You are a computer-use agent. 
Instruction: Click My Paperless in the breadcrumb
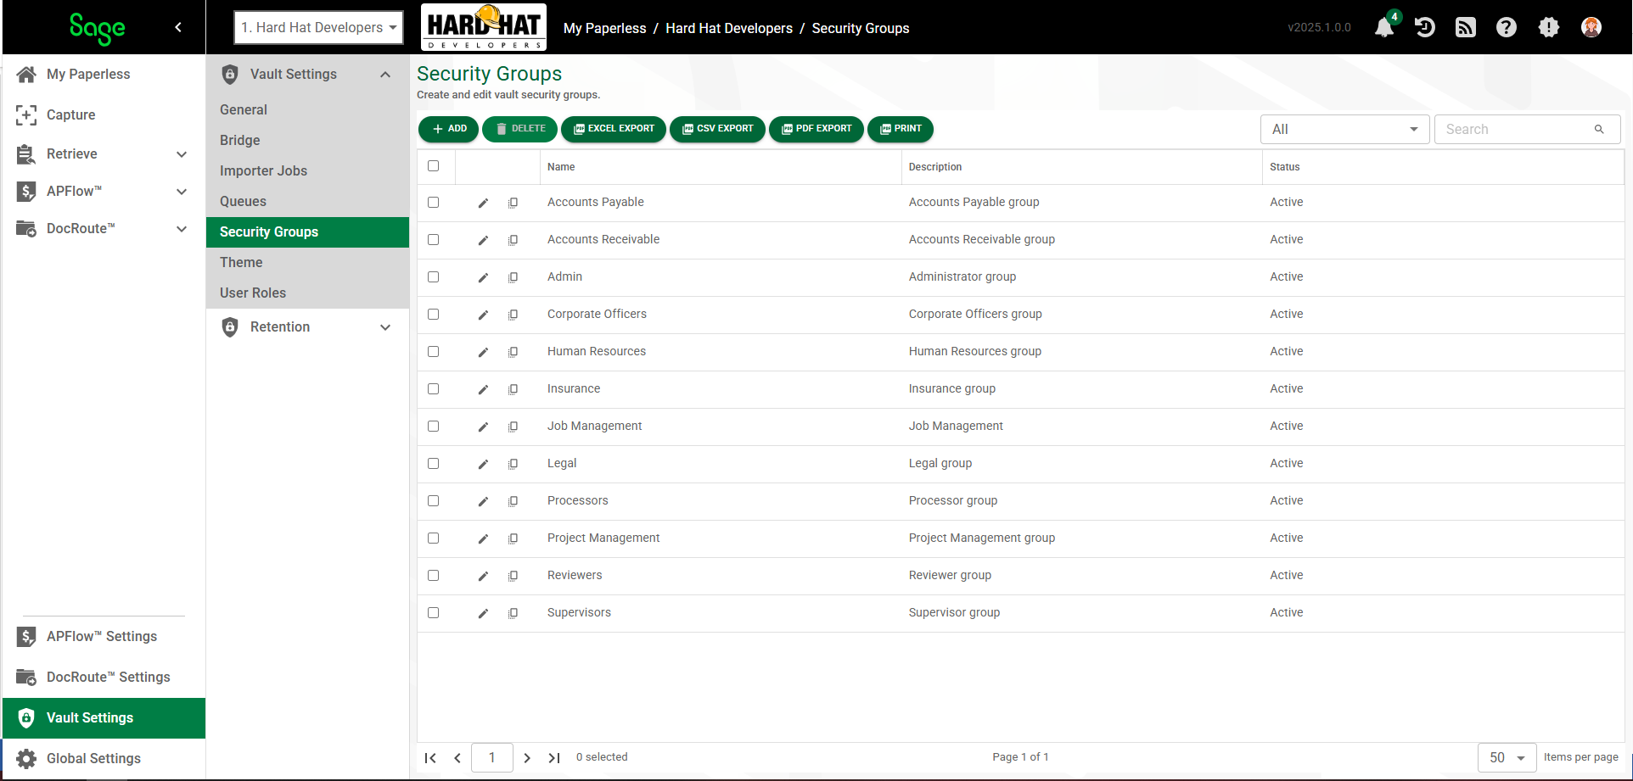604,28
